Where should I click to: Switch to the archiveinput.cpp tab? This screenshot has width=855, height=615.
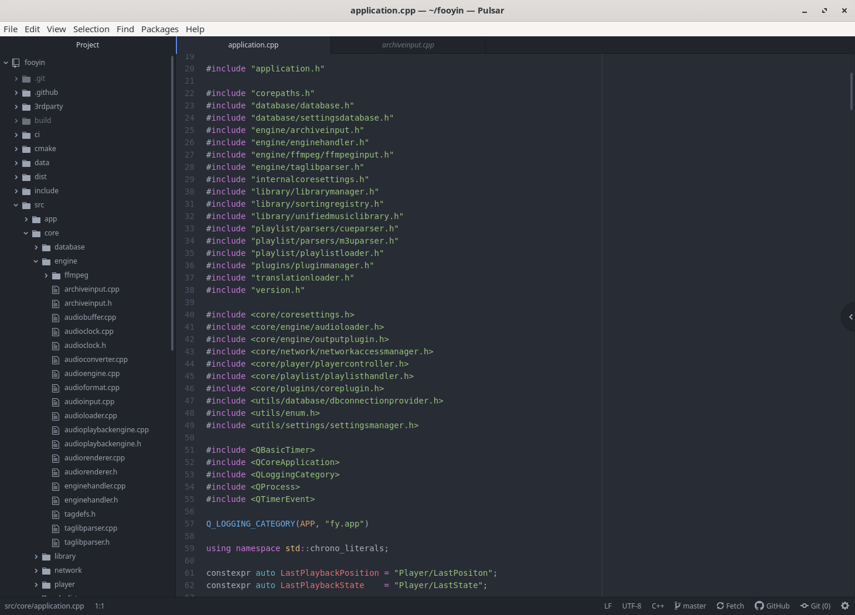(408, 45)
